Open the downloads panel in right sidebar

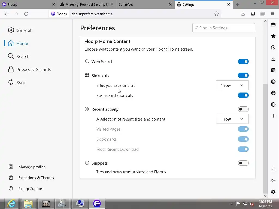(x=273, y=59)
